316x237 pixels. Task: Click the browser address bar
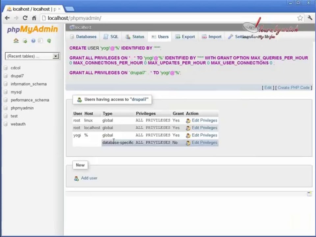169,18
